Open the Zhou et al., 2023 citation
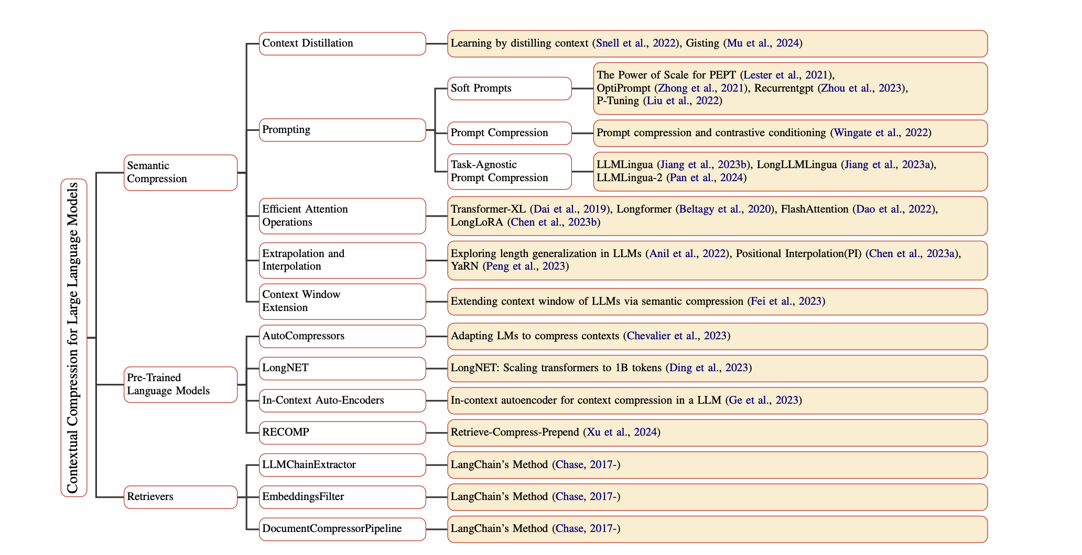The image size is (1082, 555). [x=861, y=88]
